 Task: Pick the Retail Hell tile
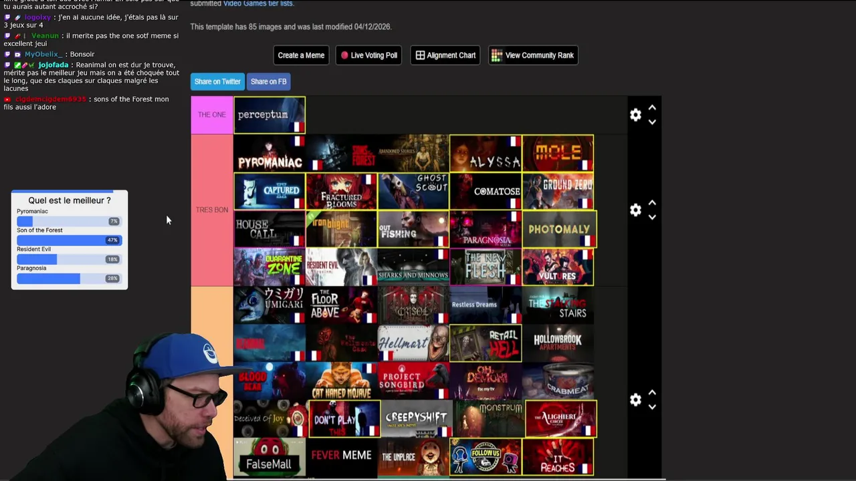click(x=486, y=343)
